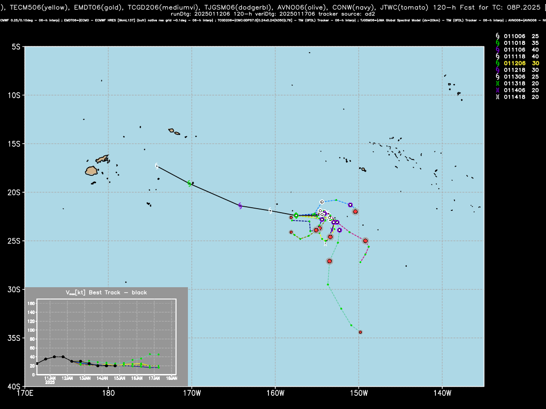Click the southernmost red forecast endpoint near 150W
This screenshot has height=409, width=546.
tap(360, 332)
